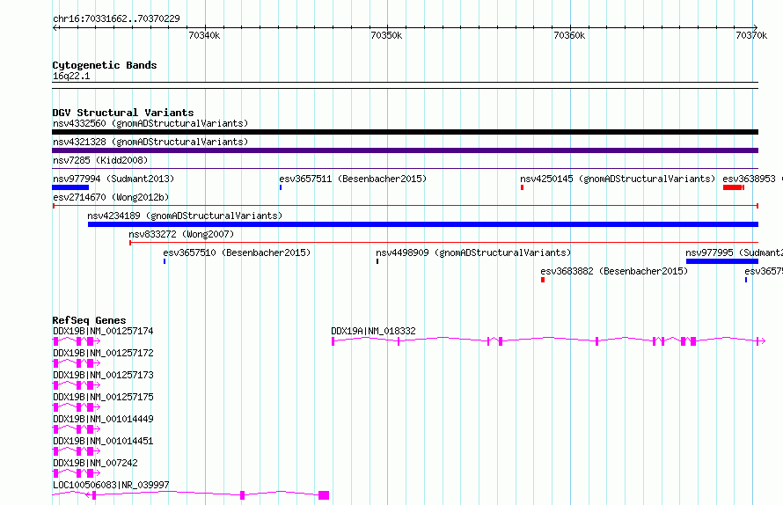Open DDX19A|NM_018332 transcript label
Viewport: 783px width, 505px height.
coord(373,331)
